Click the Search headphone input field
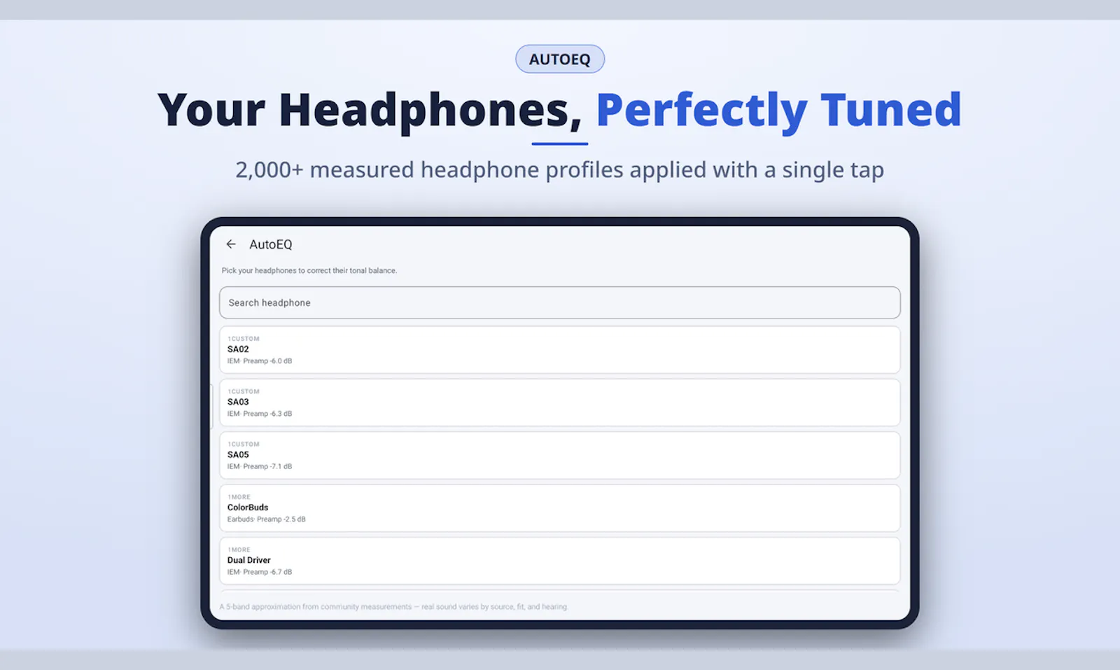 [559, 302]
